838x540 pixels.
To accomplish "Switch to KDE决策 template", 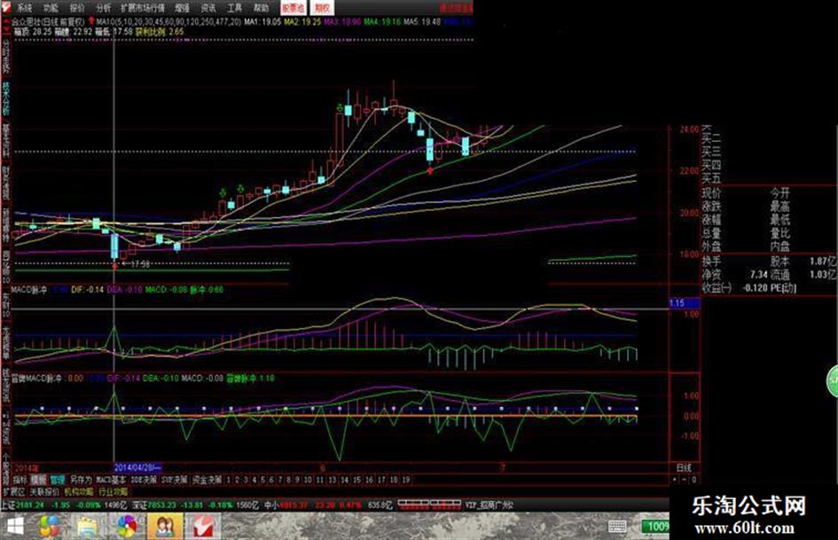I will [x=144, y=480].
